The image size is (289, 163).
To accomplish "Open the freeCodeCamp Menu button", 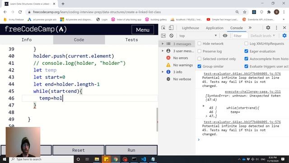I will pos(143,30).
